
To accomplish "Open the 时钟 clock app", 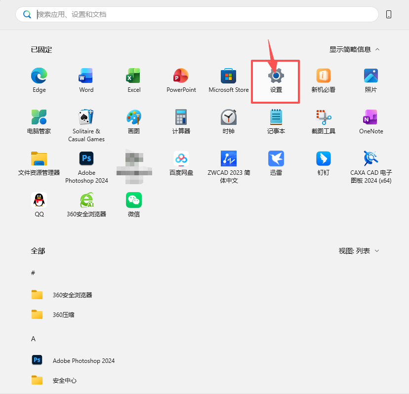I will click(x=229, y=122).
